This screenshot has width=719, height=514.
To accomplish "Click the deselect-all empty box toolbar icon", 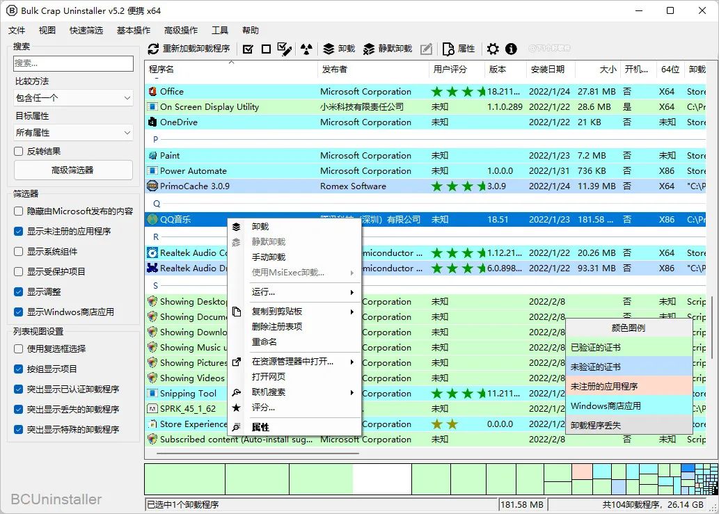I will pyautogui.click(x=266, y=49).
